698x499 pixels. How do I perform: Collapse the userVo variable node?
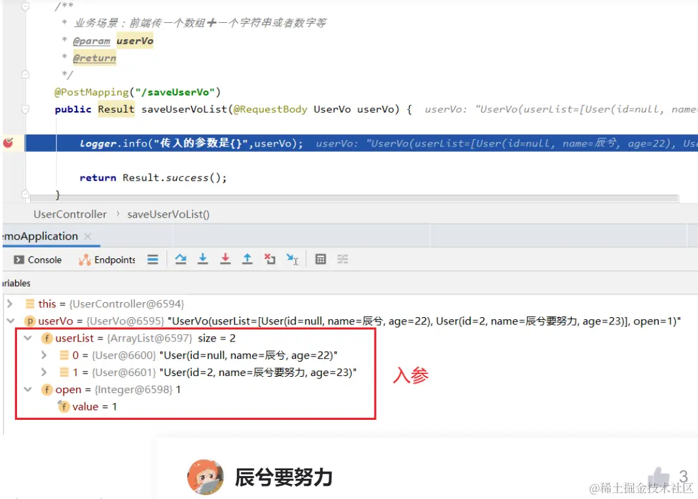tap(10, 320)
